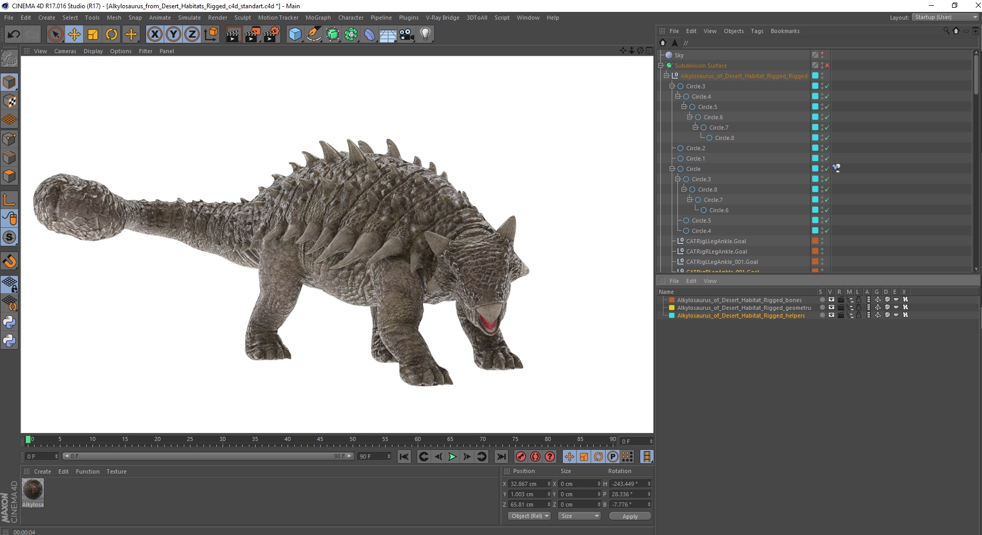Image resolution: width=982 pixels, height=535 pixels.
Task: Select the Live Selection tool
Action: pyautogui.click(x=55, y=35)
